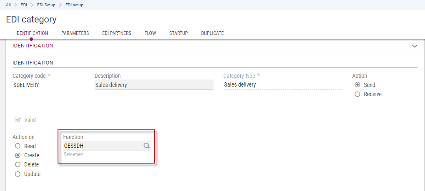Select the Update radio button

click(x=18, y=174)
